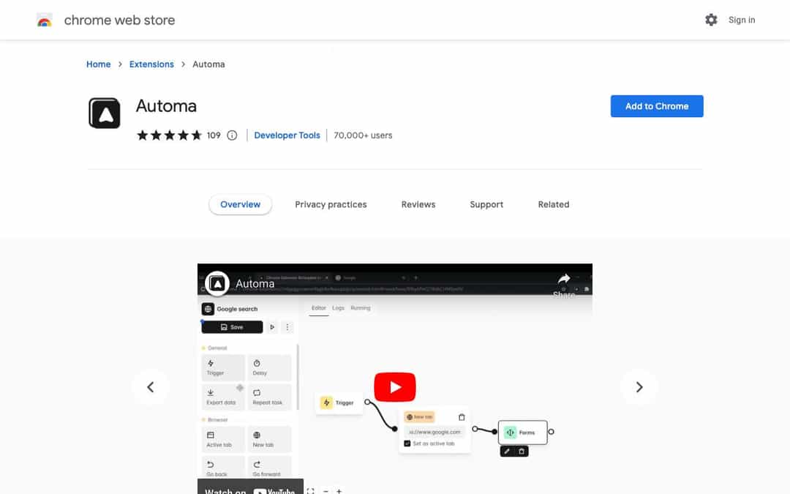Click the five-star rating display
Viewport: 790px width, 494px height.
coord(169,135)
